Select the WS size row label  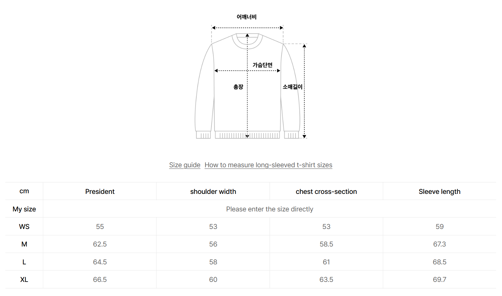pos(24,227)
